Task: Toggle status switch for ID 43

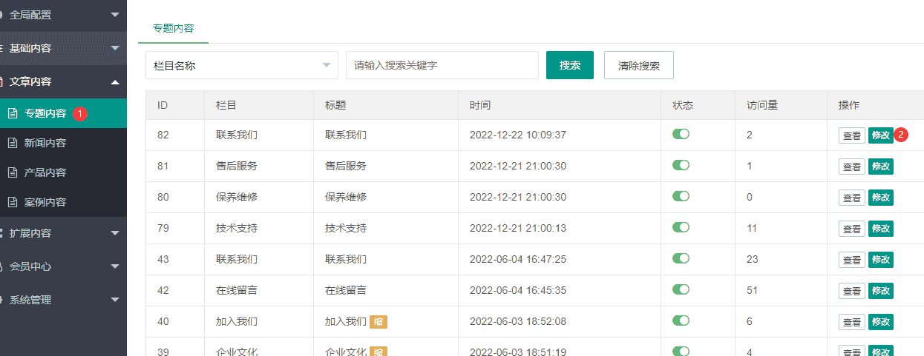Action: click(681, 258)
